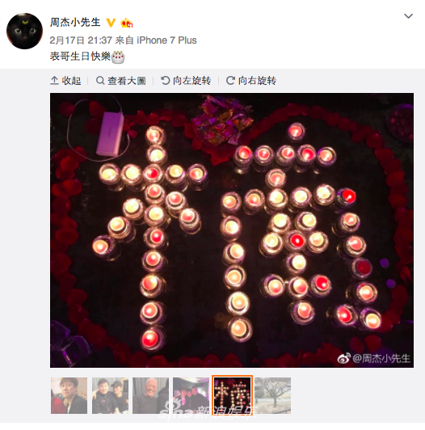The width and height of the screenshot is (425, 430).
Task: Click the black cat profile avatar
Action: (x=25, y=31)
